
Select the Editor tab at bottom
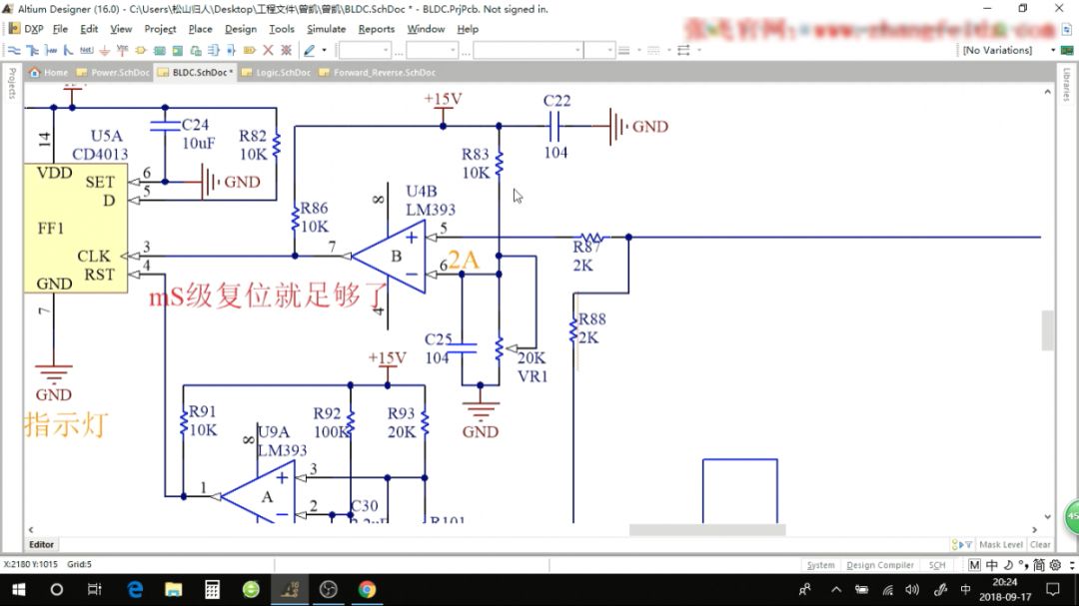click(41, 544)
